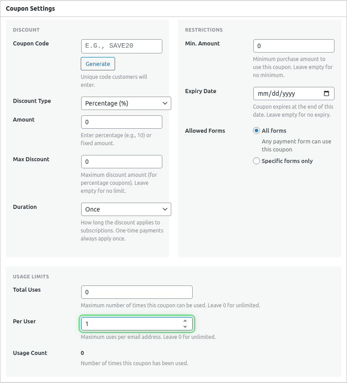This screenshot has height=383, width=347.
Task: Click the Generate coupon code button
Action: [x=98, y=64]
